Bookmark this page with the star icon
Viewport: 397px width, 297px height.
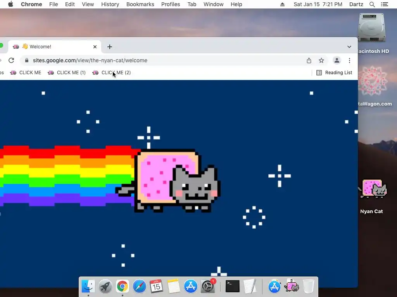tap(321, 60)
